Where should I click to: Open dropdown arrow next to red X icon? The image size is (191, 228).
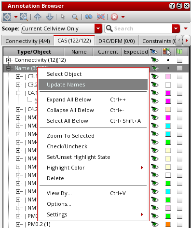coord(123,17)
